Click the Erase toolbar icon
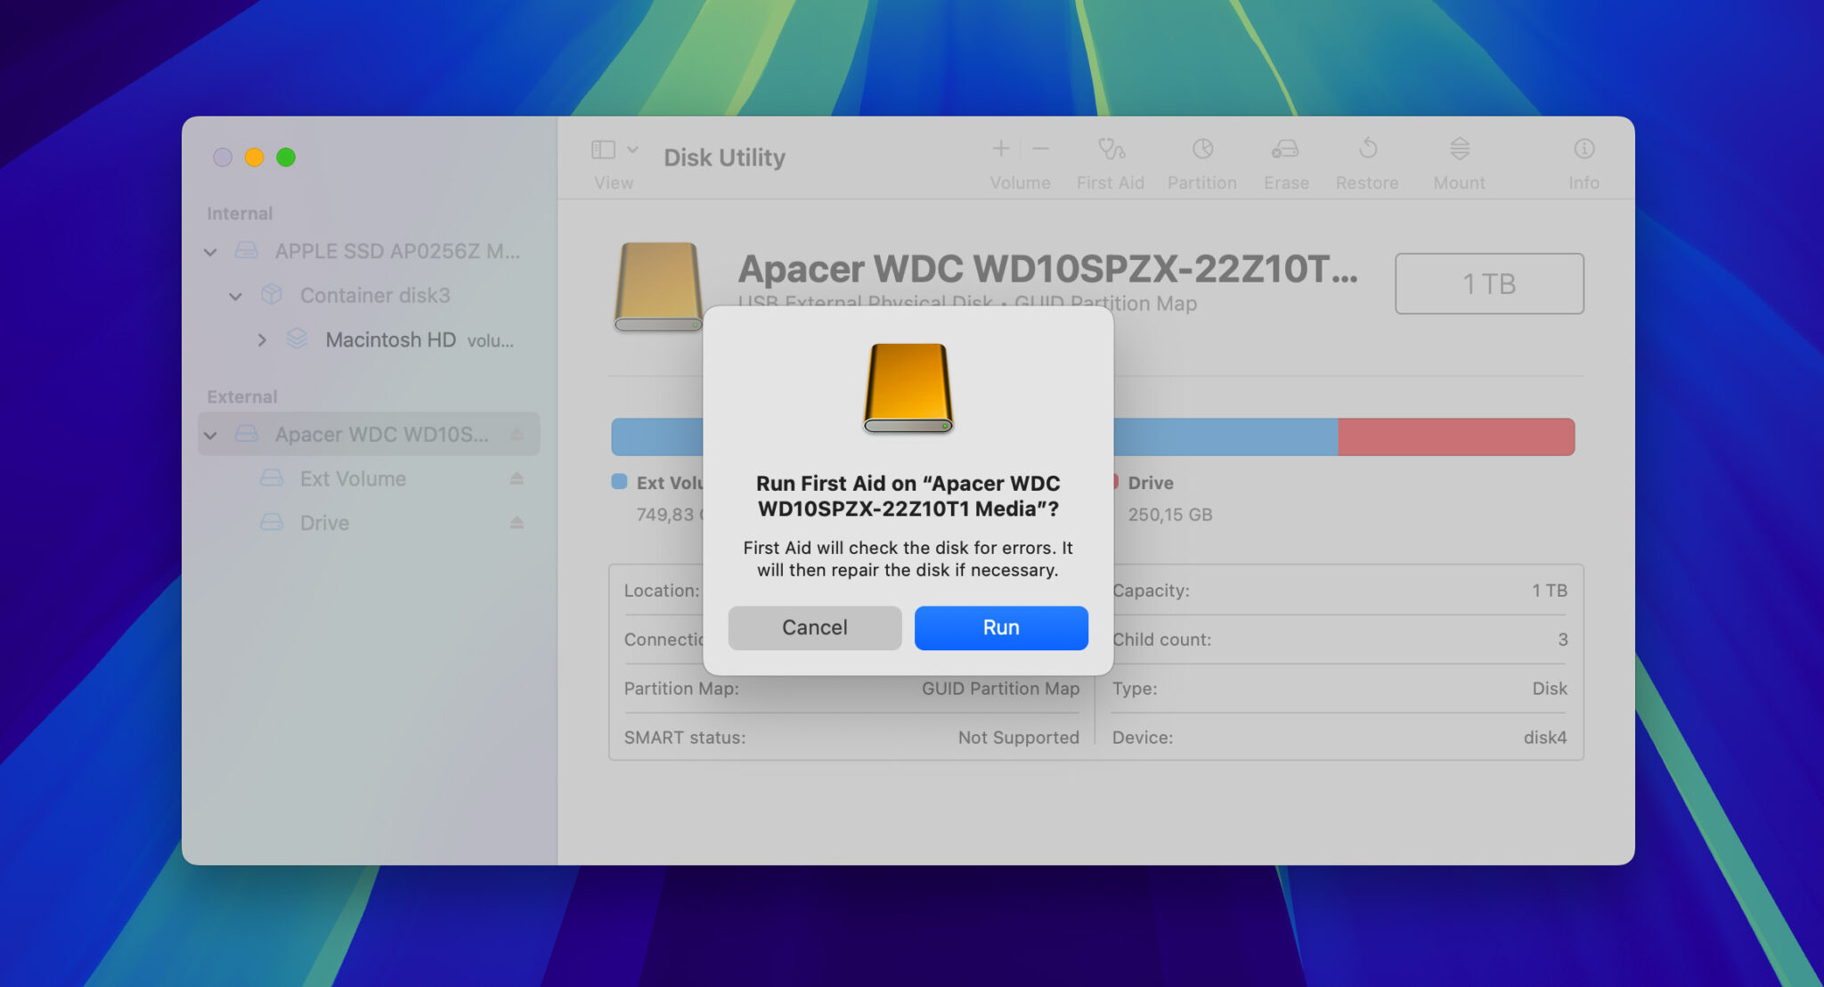This screenshot has width=1824, height=987. pyautogui.click(x=1285, y=160)
